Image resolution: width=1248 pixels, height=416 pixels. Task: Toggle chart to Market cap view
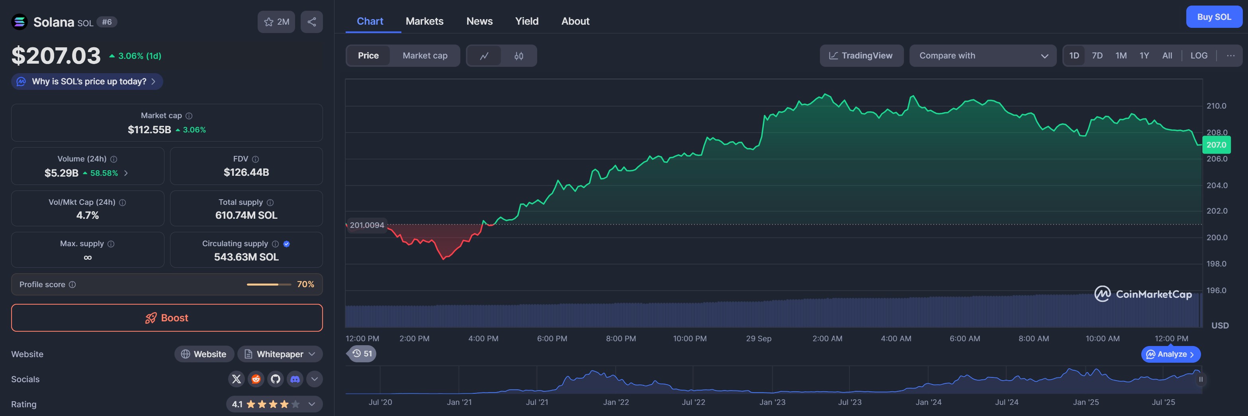pos(425,56)
